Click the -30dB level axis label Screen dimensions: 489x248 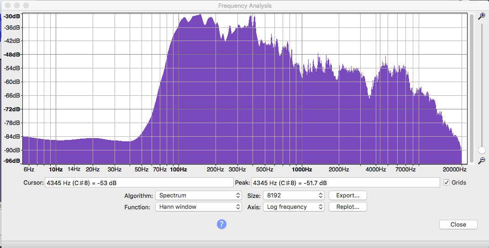(12, 16)
